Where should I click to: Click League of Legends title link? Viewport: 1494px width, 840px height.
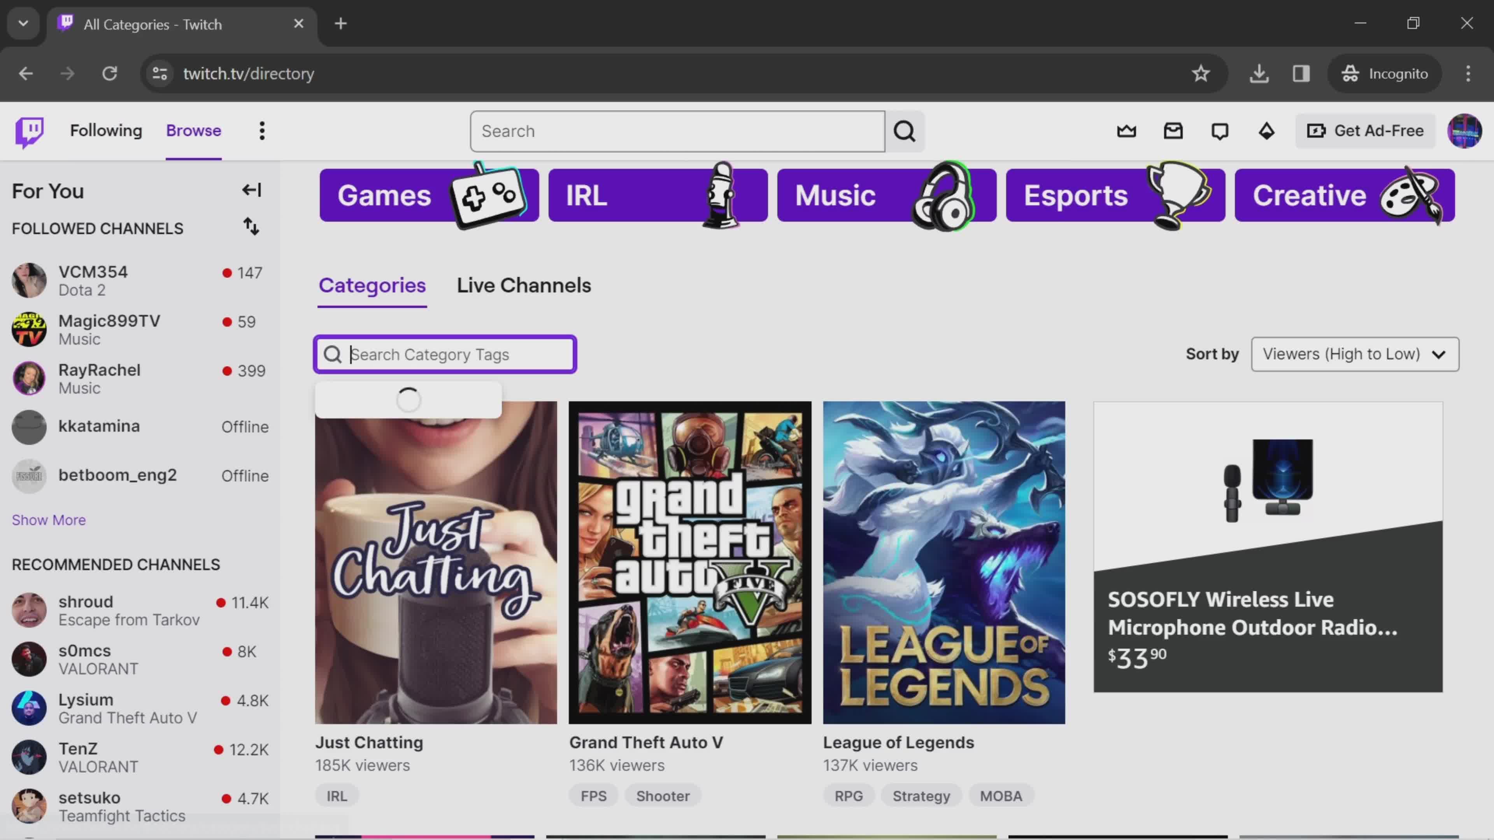[898, 743]
